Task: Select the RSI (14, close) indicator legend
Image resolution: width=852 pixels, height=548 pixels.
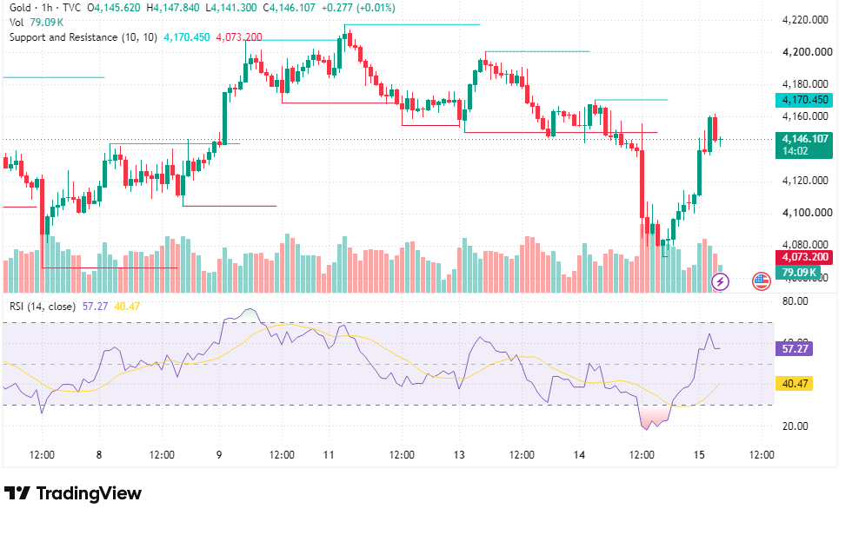Action: click(x=43, y=307)
